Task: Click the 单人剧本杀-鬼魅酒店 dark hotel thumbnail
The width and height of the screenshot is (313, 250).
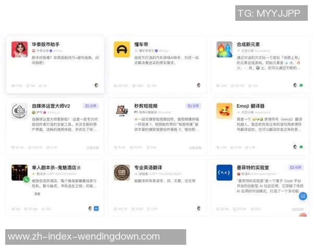Action: point(20,172)
